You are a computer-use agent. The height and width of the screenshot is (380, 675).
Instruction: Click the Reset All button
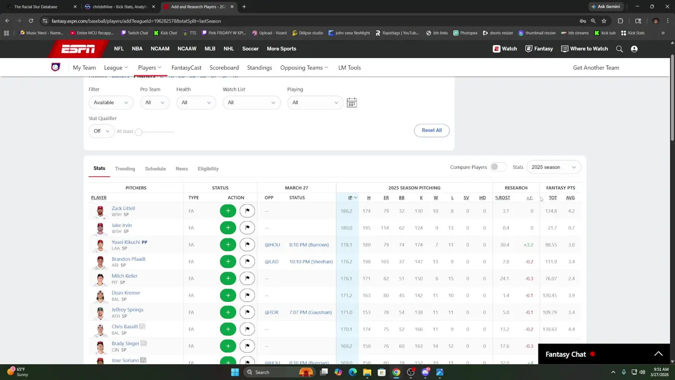432,130
